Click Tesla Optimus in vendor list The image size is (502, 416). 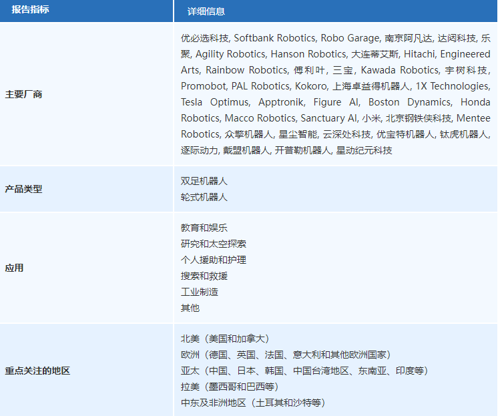pyautogui.click(x=214, y=102)
